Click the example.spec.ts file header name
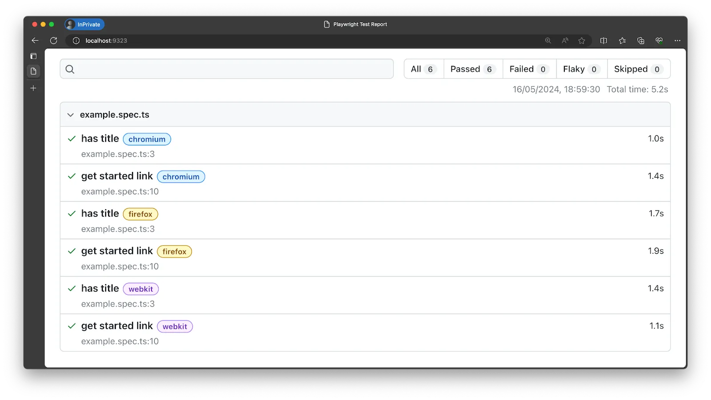Viewport: 711px width, 400px height. [x=115, y=115]
